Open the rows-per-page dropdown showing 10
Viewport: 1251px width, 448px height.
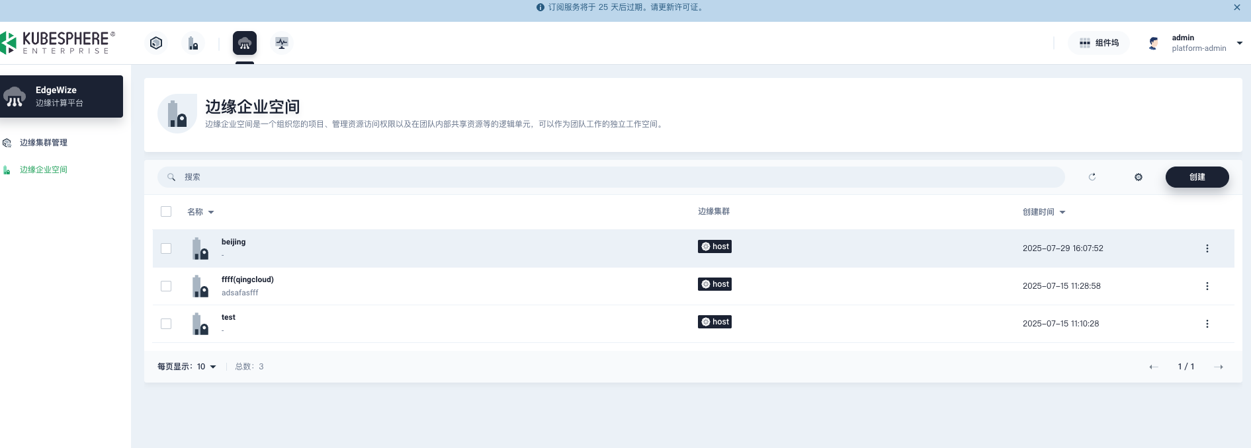coord(206,367)
